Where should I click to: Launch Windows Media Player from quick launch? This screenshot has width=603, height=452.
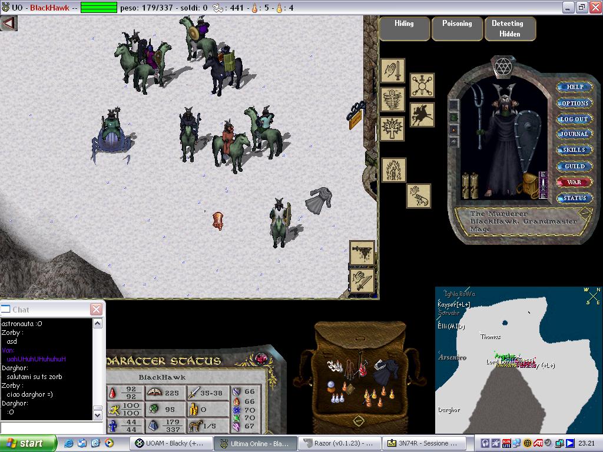click(109, 443)
